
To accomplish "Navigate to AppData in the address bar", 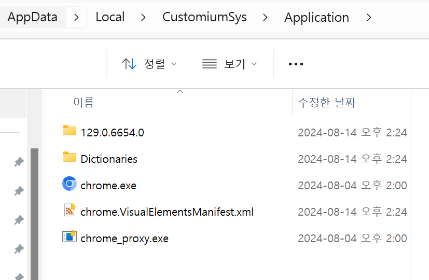I will coord(33,17).
